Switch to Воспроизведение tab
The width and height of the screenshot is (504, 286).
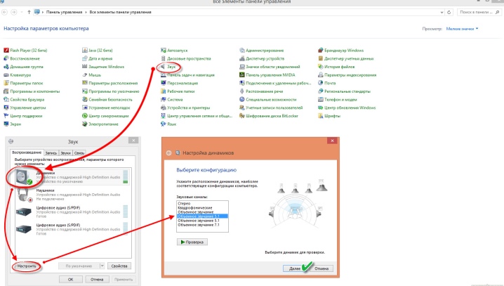point(27,152)
